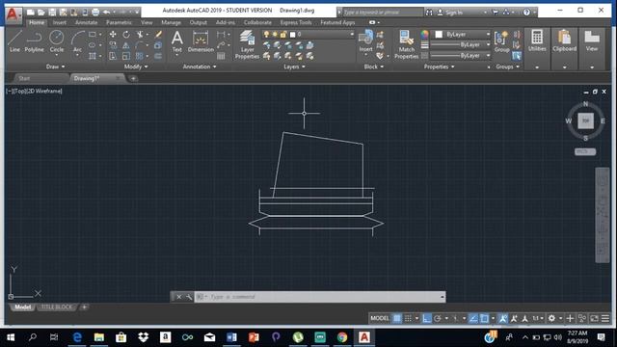
Task: Toggle annotation visibility in status bar
Action: click(503, 318)
